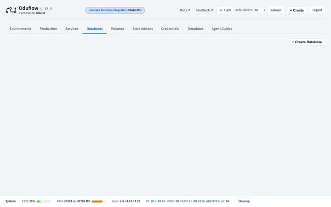Click the CPU usage progress bar
The image size is (331, 207).
(44, 201)
